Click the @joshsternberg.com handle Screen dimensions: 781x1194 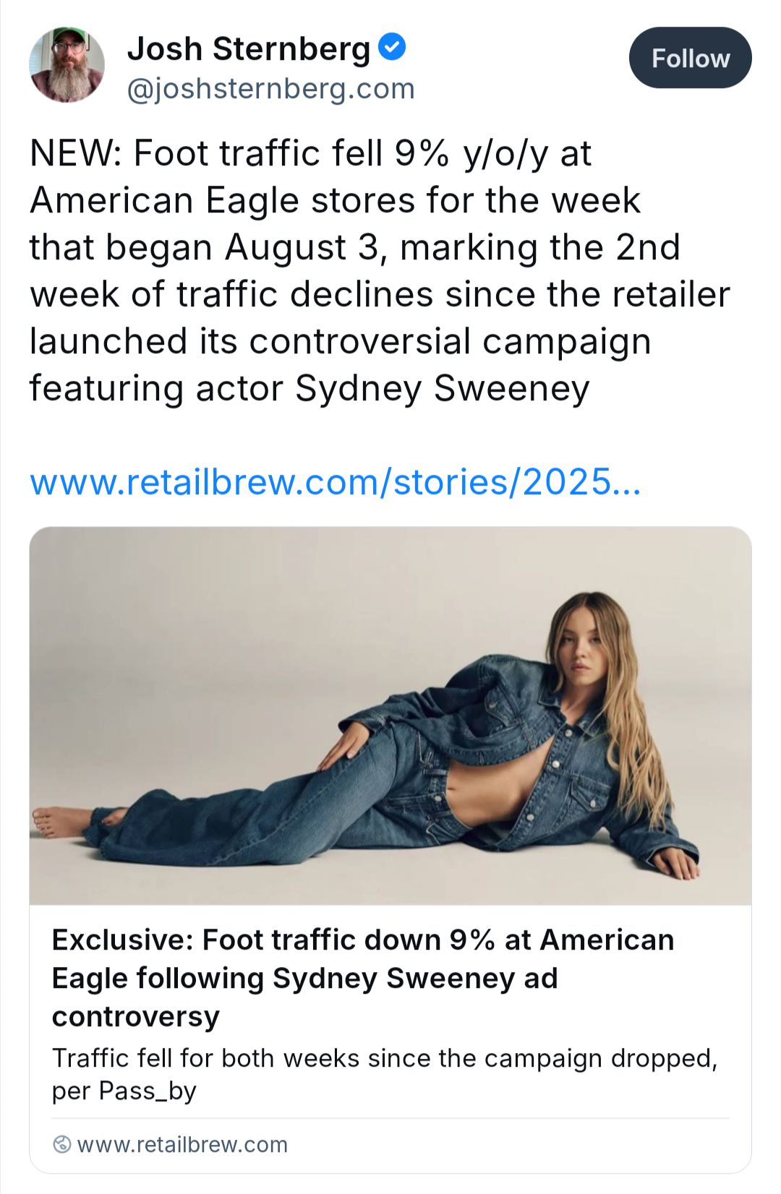click(270, 89)
